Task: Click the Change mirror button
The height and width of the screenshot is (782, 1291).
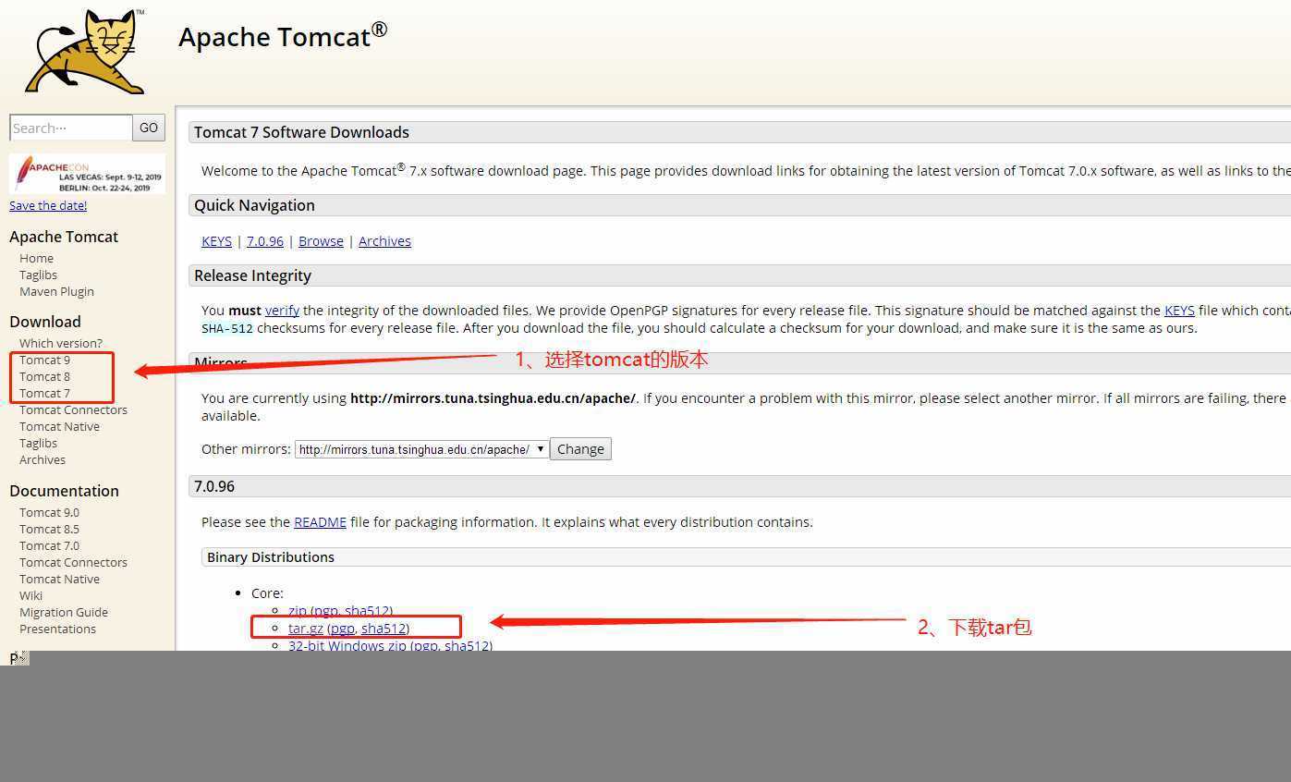Action: pyautogui.click(x=580, y=449)
